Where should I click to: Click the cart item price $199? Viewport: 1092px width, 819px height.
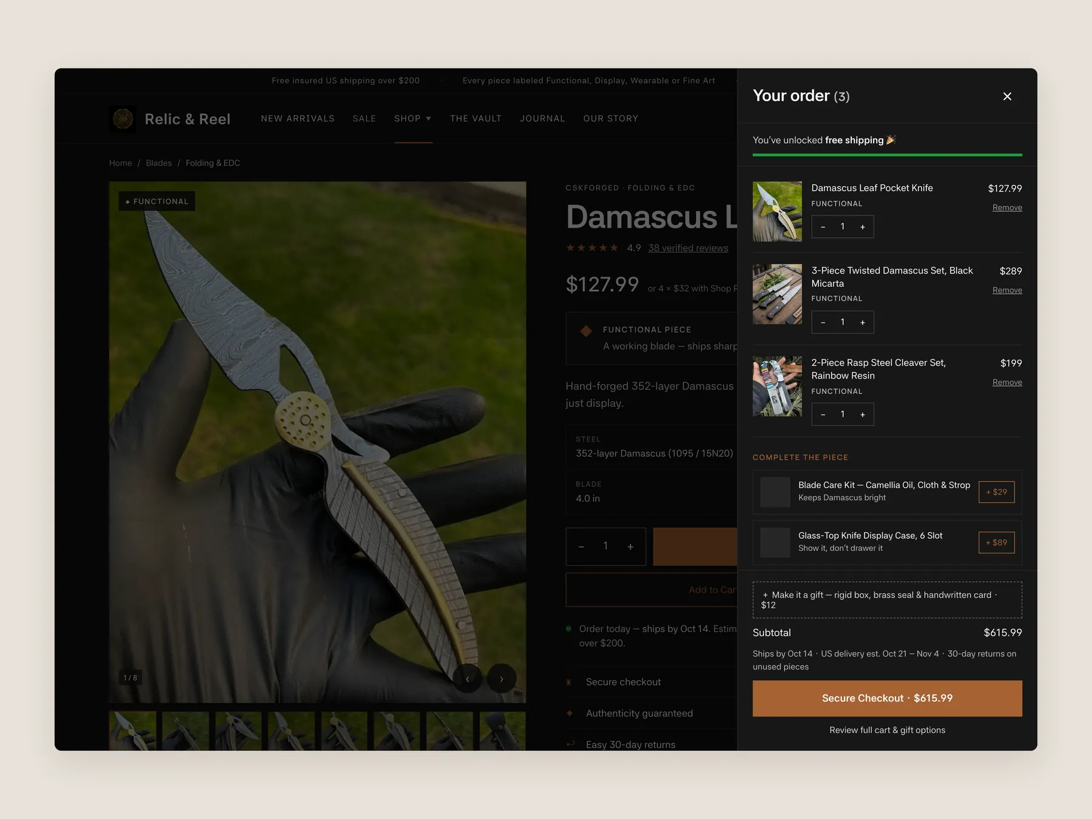1011,363
